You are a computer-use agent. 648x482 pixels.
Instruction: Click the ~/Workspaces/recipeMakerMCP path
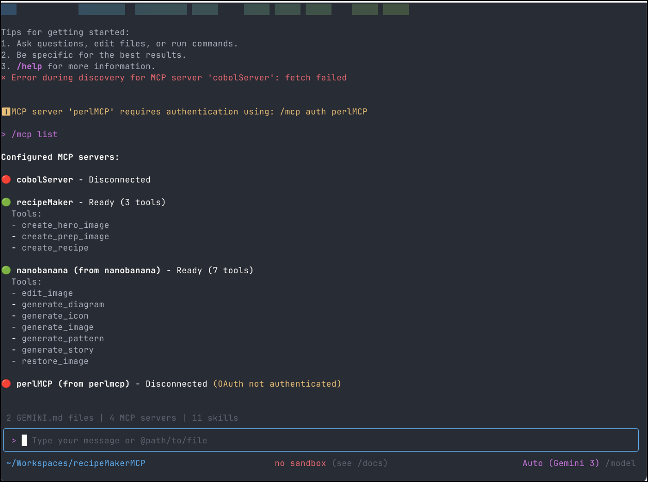(x=75, y=463)
